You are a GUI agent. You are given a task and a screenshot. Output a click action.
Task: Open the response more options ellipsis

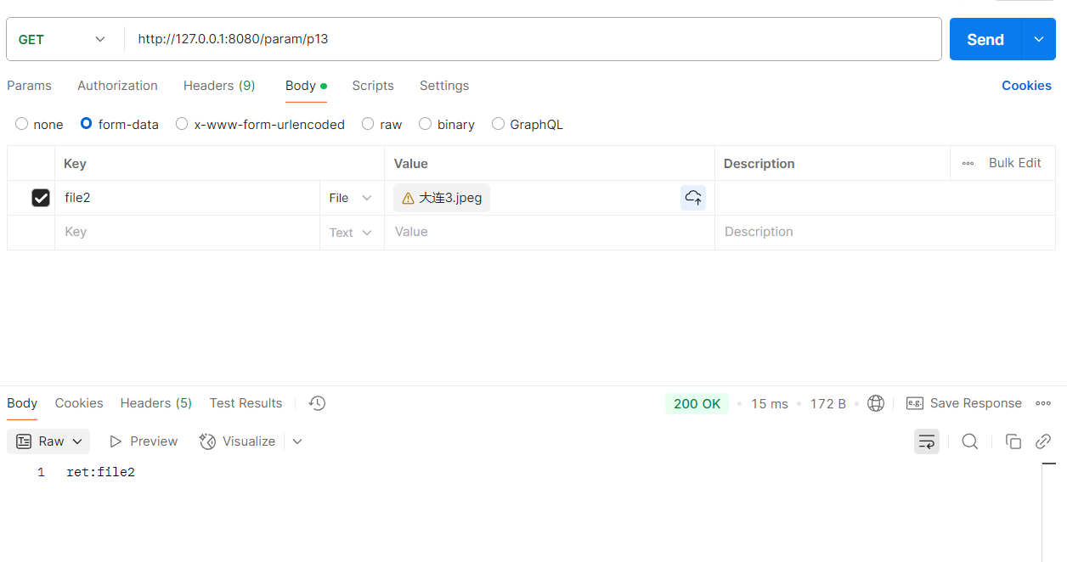point(1043,403)
